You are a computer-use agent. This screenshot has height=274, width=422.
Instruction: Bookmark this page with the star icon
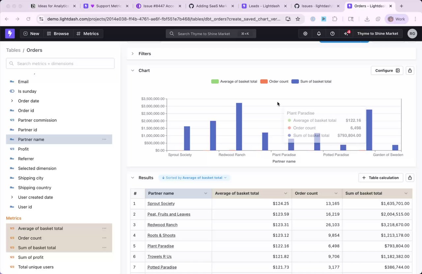coord(298,19)
